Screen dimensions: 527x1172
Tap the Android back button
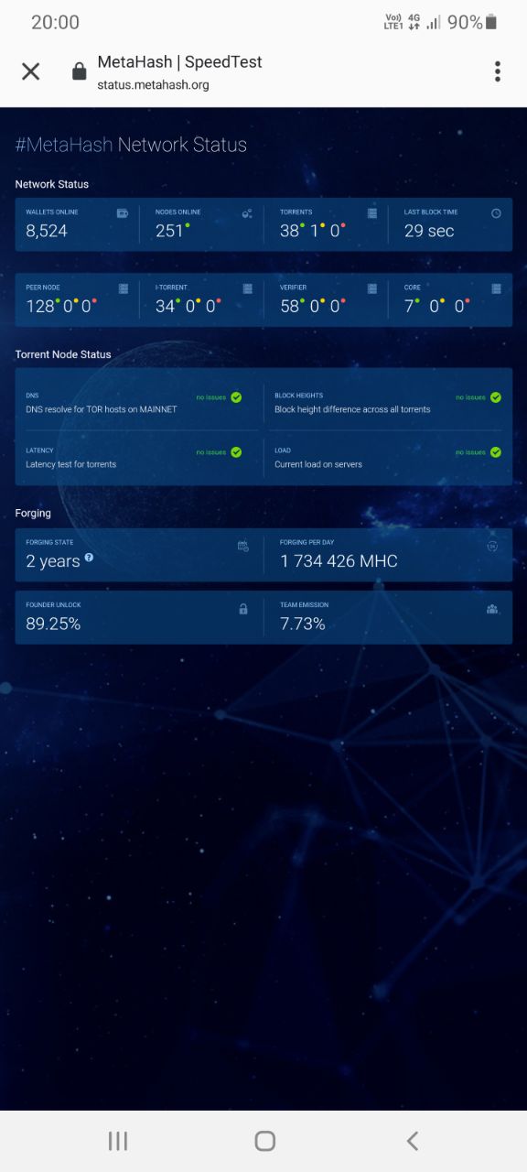(413, 1141)
